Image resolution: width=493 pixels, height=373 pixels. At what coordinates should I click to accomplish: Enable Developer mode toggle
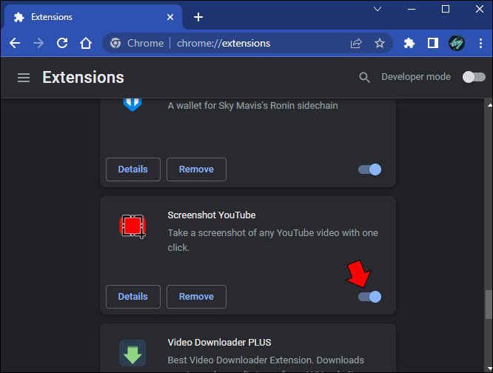[x=474, y=77]
